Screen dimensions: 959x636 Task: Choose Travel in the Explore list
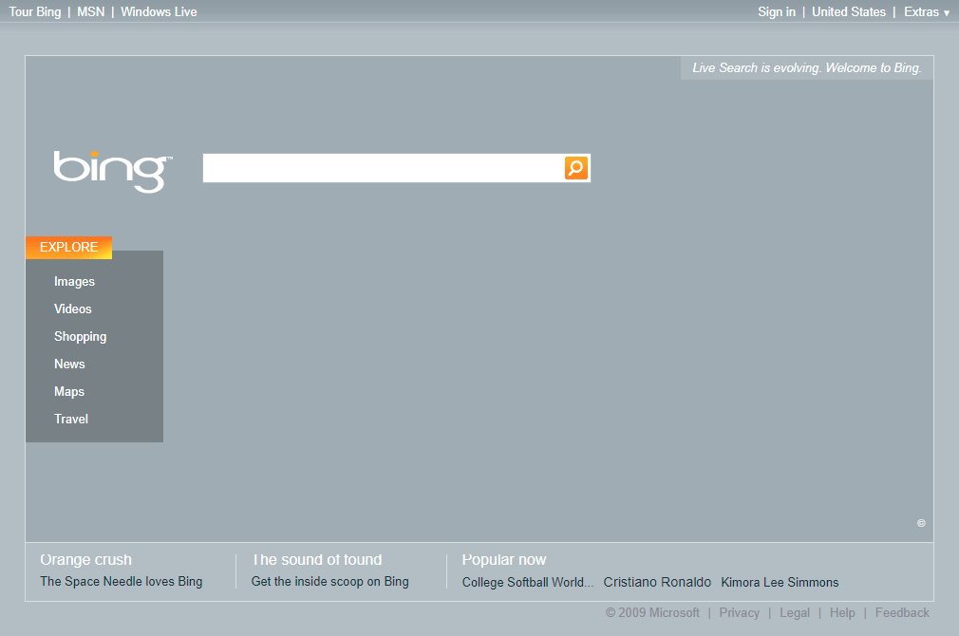click(x=71, y=419)
